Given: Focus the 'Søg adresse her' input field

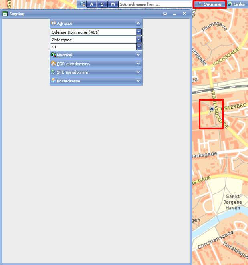Looking at the screenshot, I should pyautogui.click(x=155, y=4).
